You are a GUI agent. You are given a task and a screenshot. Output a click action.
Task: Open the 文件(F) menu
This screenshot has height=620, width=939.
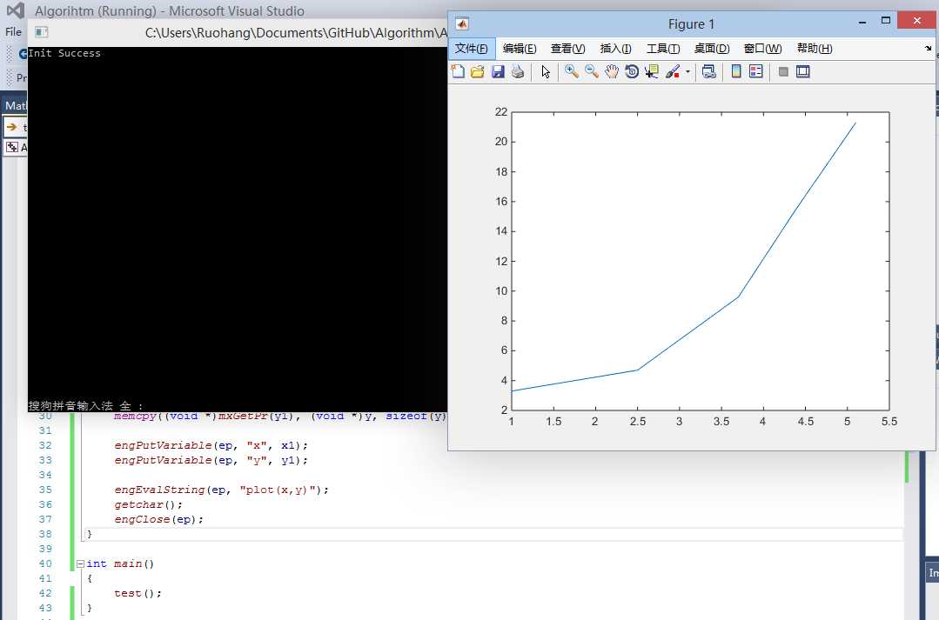click(472, 49)
